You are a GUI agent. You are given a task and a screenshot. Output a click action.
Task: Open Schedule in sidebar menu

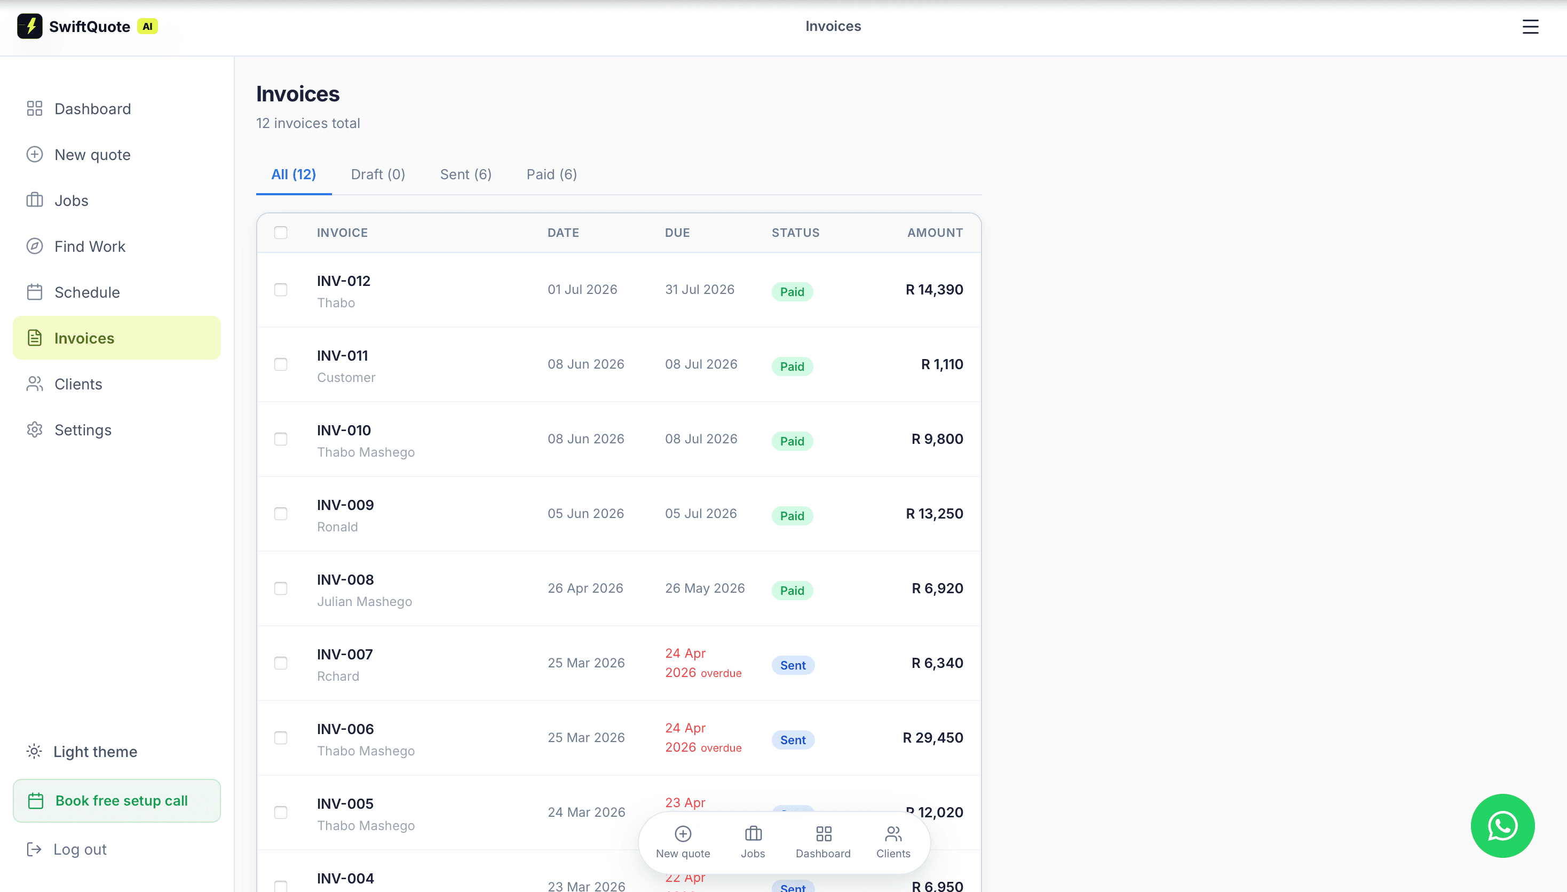pyautogui.click(x=116, y=292)
